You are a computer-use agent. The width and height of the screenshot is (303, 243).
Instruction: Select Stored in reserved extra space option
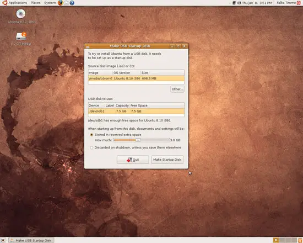91,135
